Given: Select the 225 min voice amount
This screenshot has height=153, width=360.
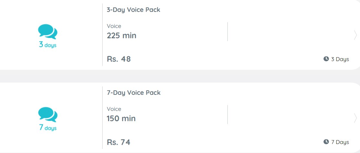Looking at the screenshot, I should (x=122, y=36).
